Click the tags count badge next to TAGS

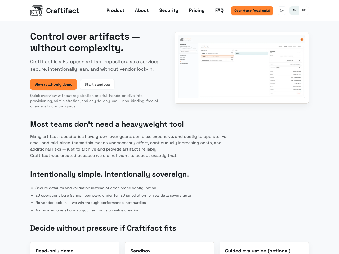coord(267,50)
